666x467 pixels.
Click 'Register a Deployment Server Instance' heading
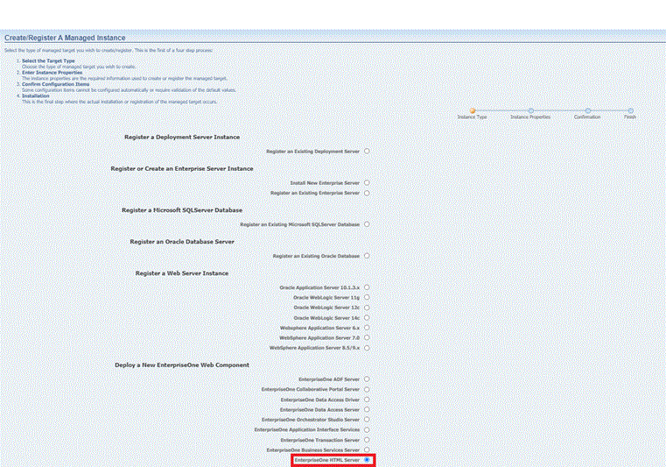pos(182,137)
